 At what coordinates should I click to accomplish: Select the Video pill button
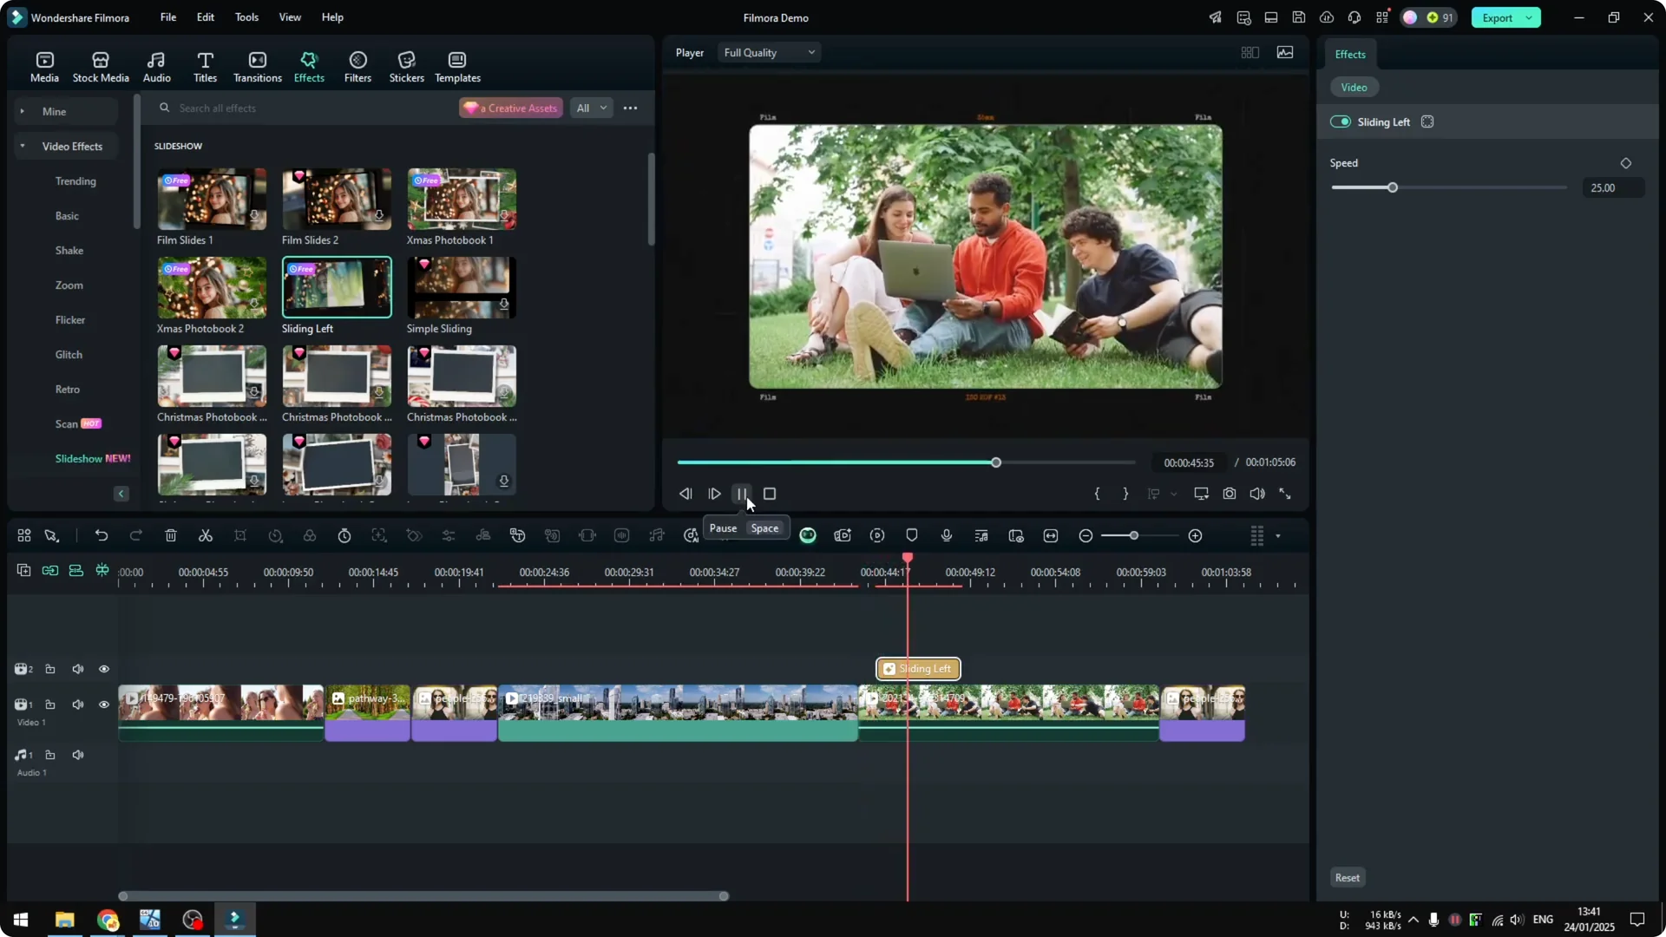click(x=1354, y=88)
